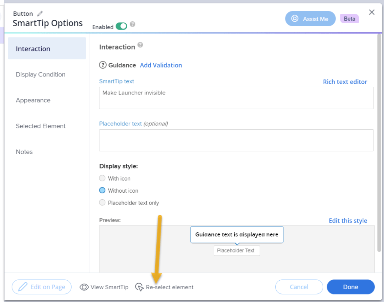
Task: Click help icon beside Enabled toggle
Action: [x=132, y=25]
